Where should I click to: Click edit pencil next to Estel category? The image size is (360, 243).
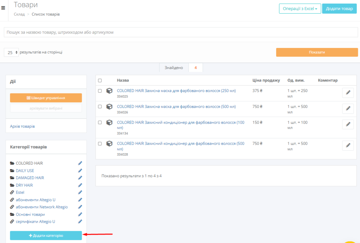point(80,193)
